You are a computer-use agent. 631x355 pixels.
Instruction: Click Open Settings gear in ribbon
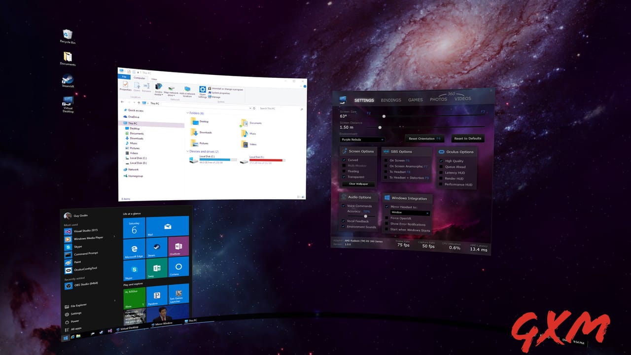pos(203,92)
